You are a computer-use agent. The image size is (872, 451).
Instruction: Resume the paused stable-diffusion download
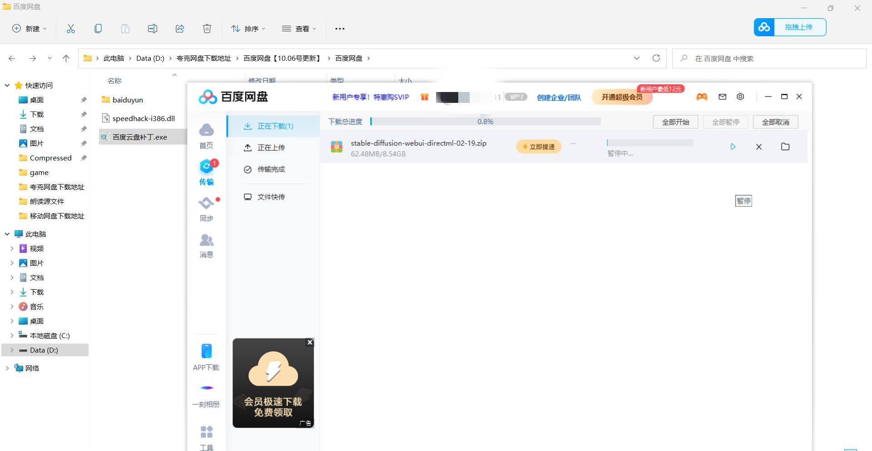tap(733, 146)
